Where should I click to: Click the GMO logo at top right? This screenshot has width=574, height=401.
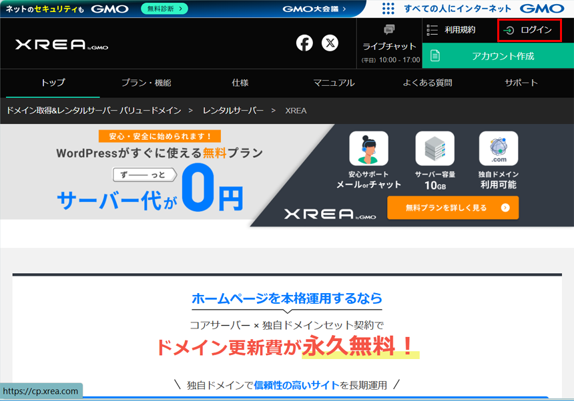point(542,9)
